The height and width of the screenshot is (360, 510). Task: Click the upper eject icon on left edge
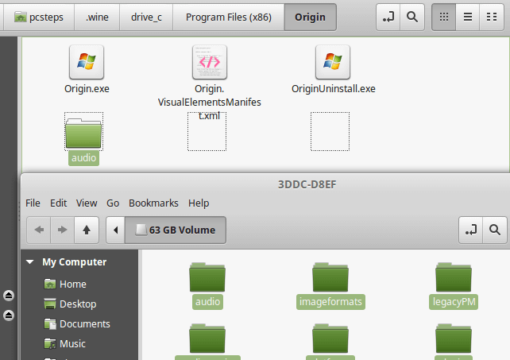pyautogui.click(x=9, y=296)
